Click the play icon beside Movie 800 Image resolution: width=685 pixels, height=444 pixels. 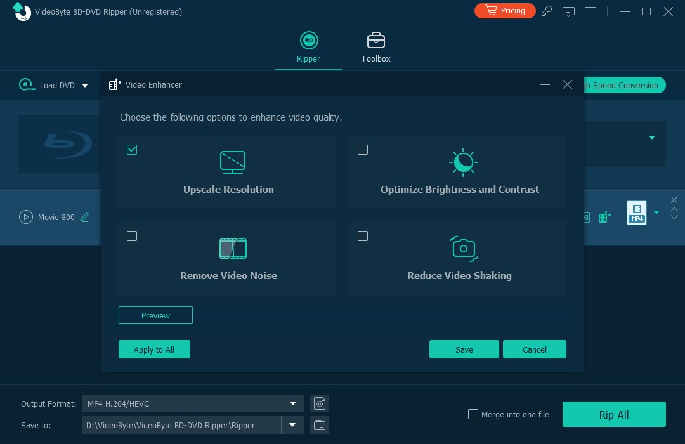tap(26, 217)
